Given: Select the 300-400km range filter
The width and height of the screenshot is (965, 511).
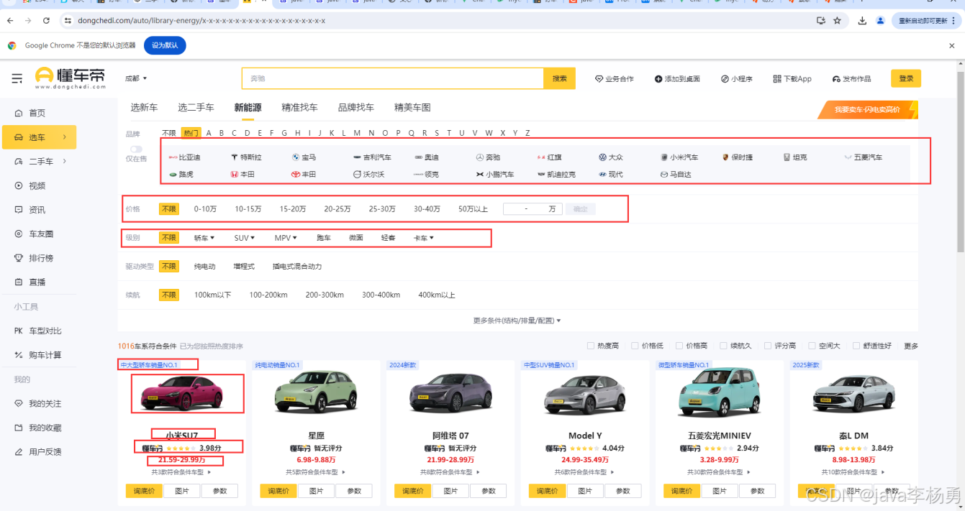Looking at the screenshot, I should click(381, 295).
